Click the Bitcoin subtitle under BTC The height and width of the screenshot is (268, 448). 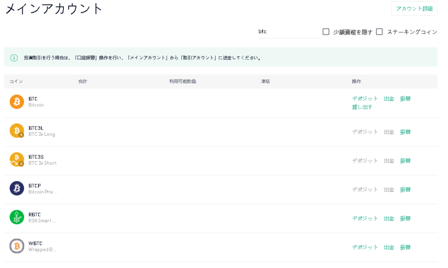click(36, 105)
